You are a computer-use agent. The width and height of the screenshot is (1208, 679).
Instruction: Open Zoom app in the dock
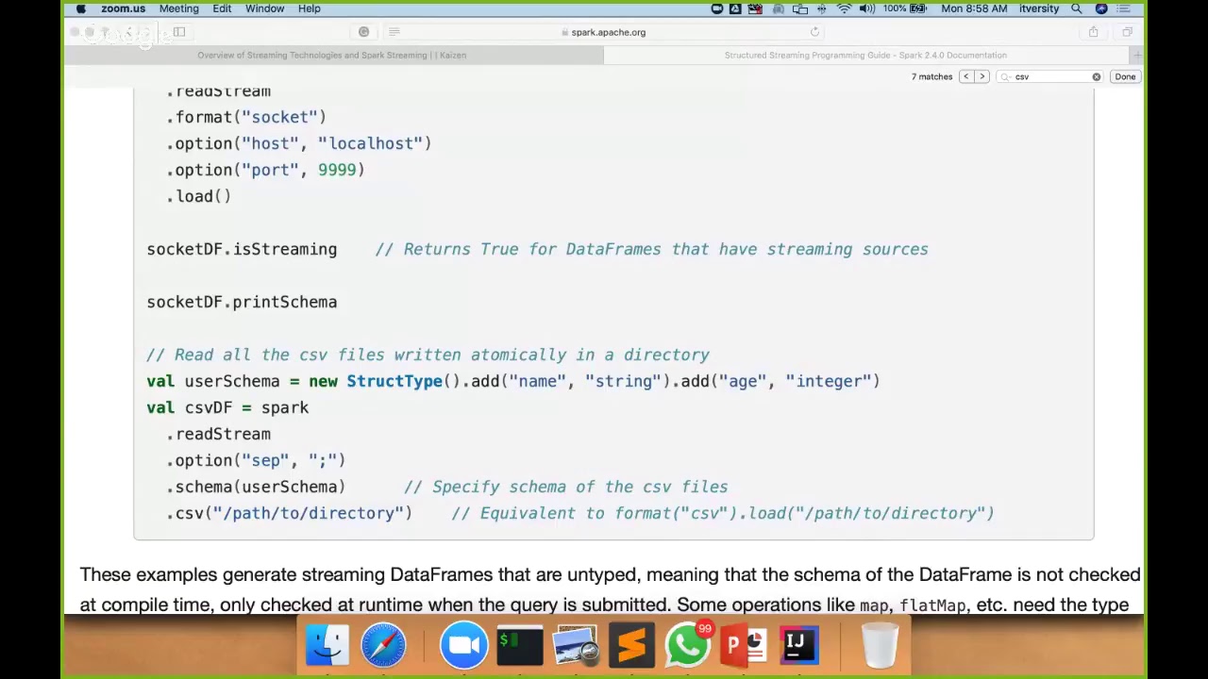463,646
